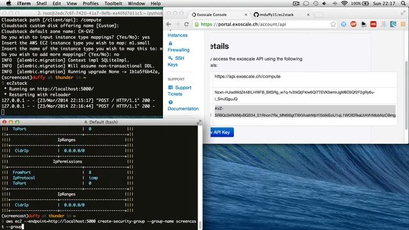Click the Documentation question mark icon

coord(171,102)
